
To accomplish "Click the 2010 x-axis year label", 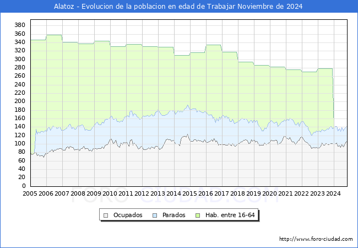I will coord(110,193).
